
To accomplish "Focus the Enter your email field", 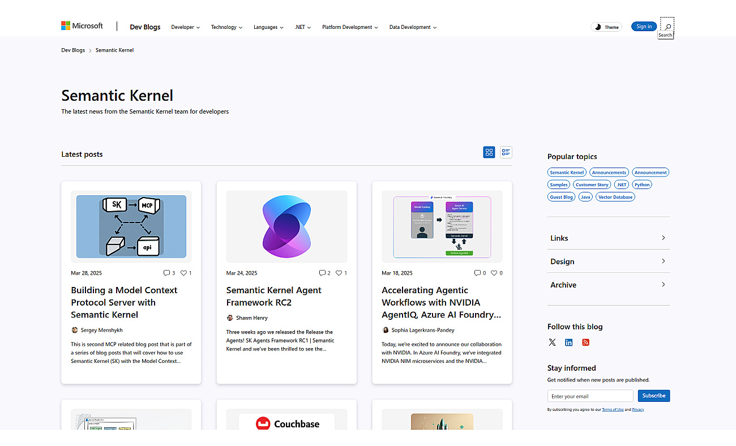I will [x=590, y=396].
